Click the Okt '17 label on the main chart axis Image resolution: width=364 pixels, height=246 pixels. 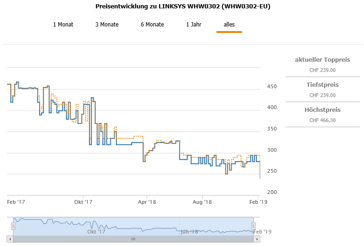83,202
